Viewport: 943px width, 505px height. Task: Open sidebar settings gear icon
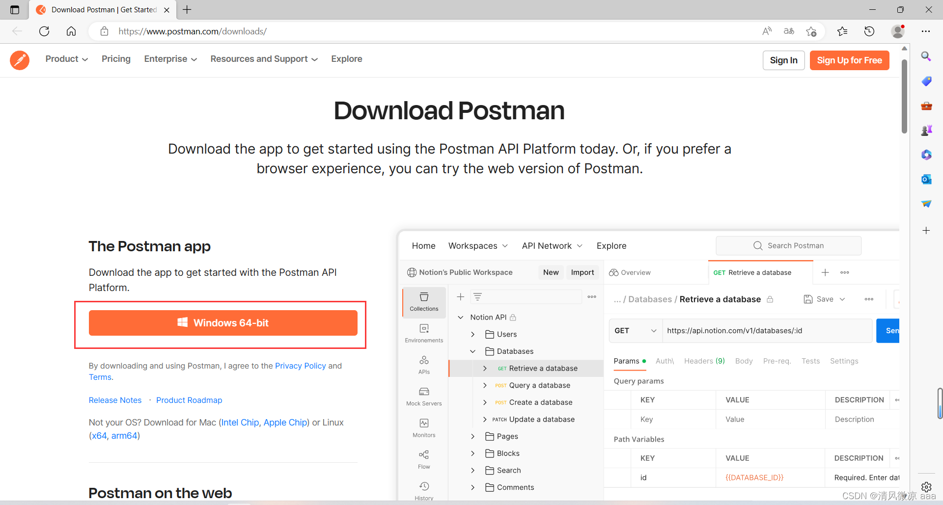[x=926, y=487]
